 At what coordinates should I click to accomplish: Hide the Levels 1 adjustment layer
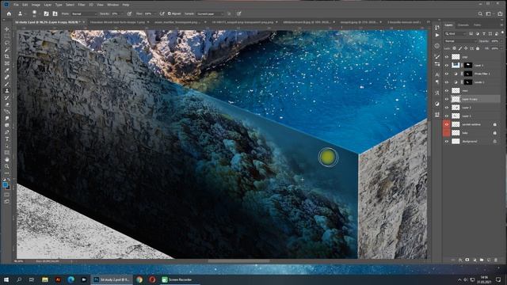[447, 82]
